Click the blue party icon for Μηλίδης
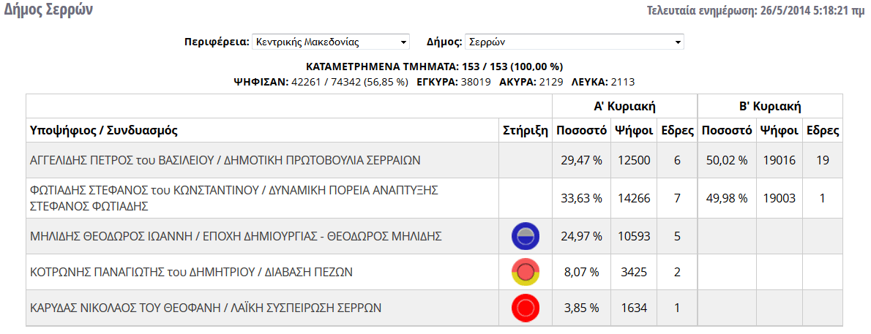 click(526, 236)
